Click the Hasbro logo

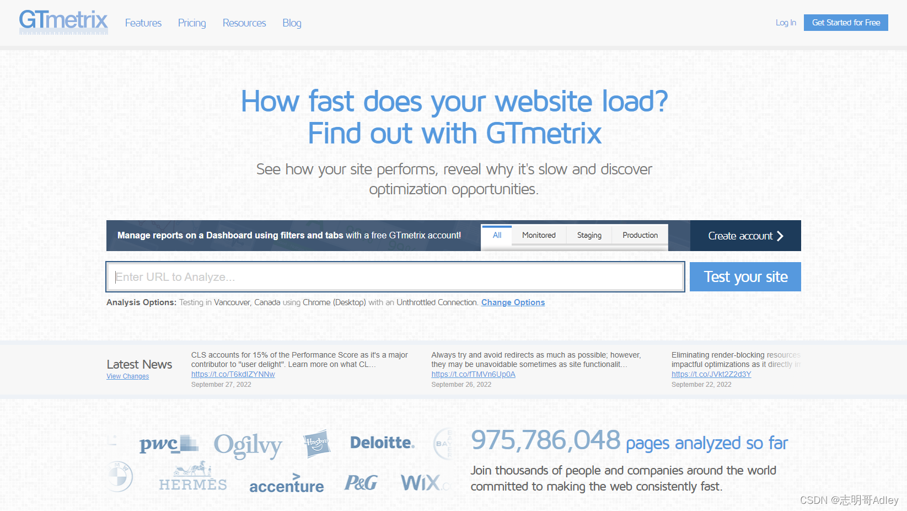[x=316, y=443]
